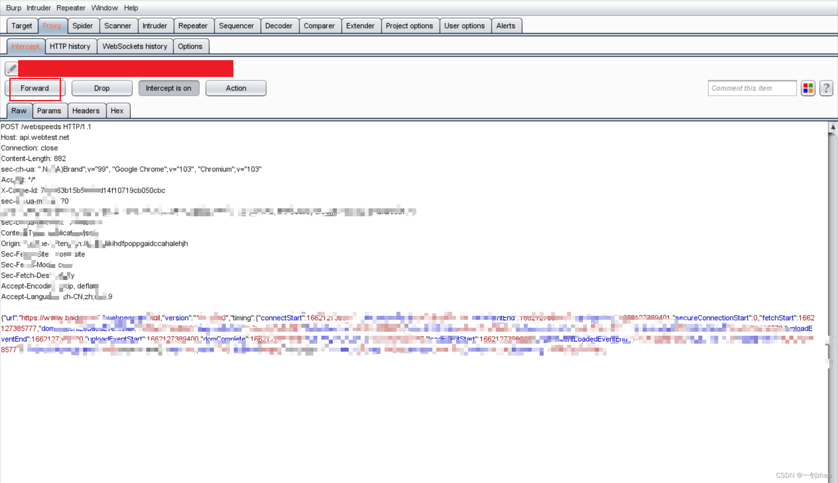Select the Proxy tab

[x=52, y=26]
